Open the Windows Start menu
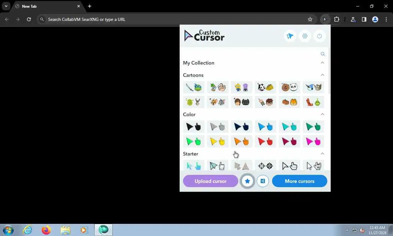393x236 pixels. 8,230
